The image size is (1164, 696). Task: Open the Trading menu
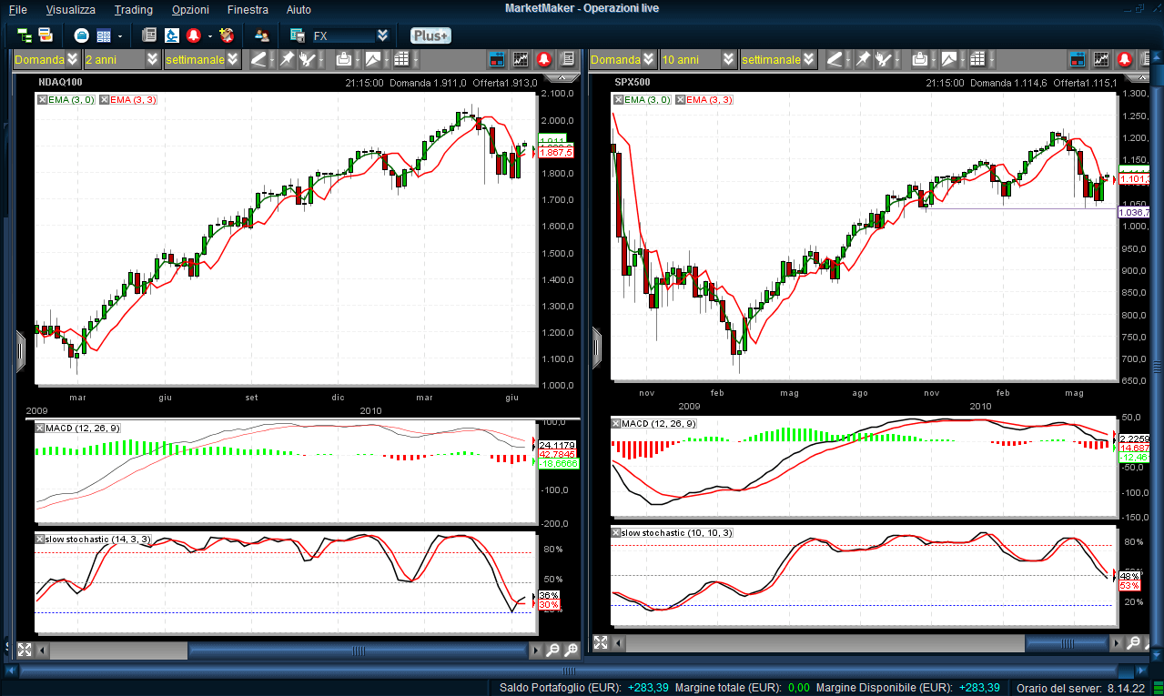(x=133, y=9)
